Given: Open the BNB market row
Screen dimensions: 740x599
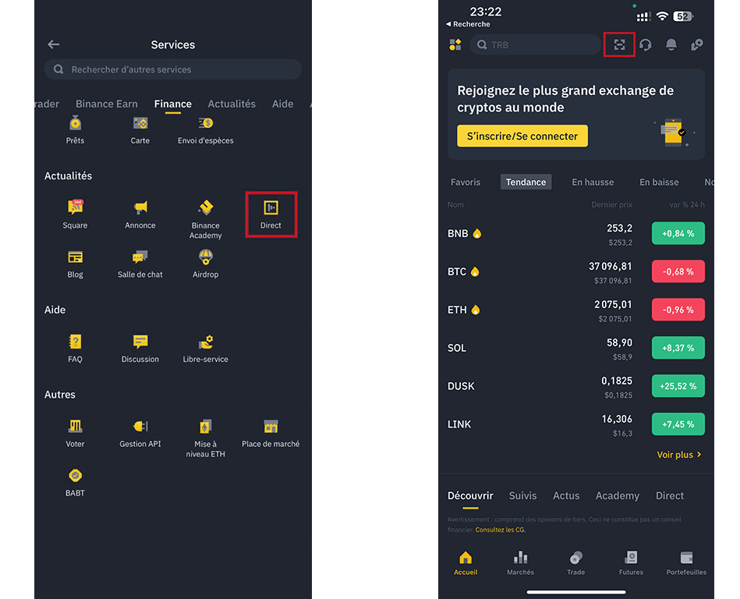Looking at the screenshot, I should coord(575,234).
